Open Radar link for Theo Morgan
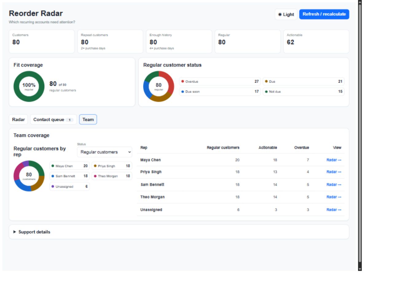 [334, 197]
